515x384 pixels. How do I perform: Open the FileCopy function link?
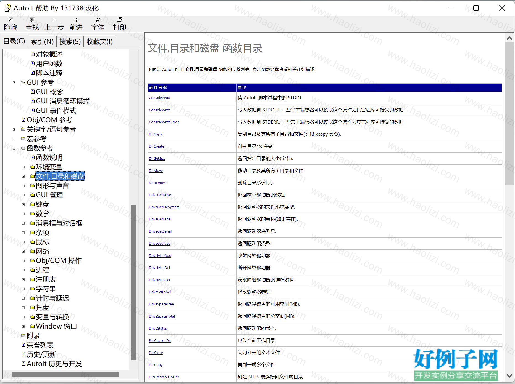click(x=156, y=365)
